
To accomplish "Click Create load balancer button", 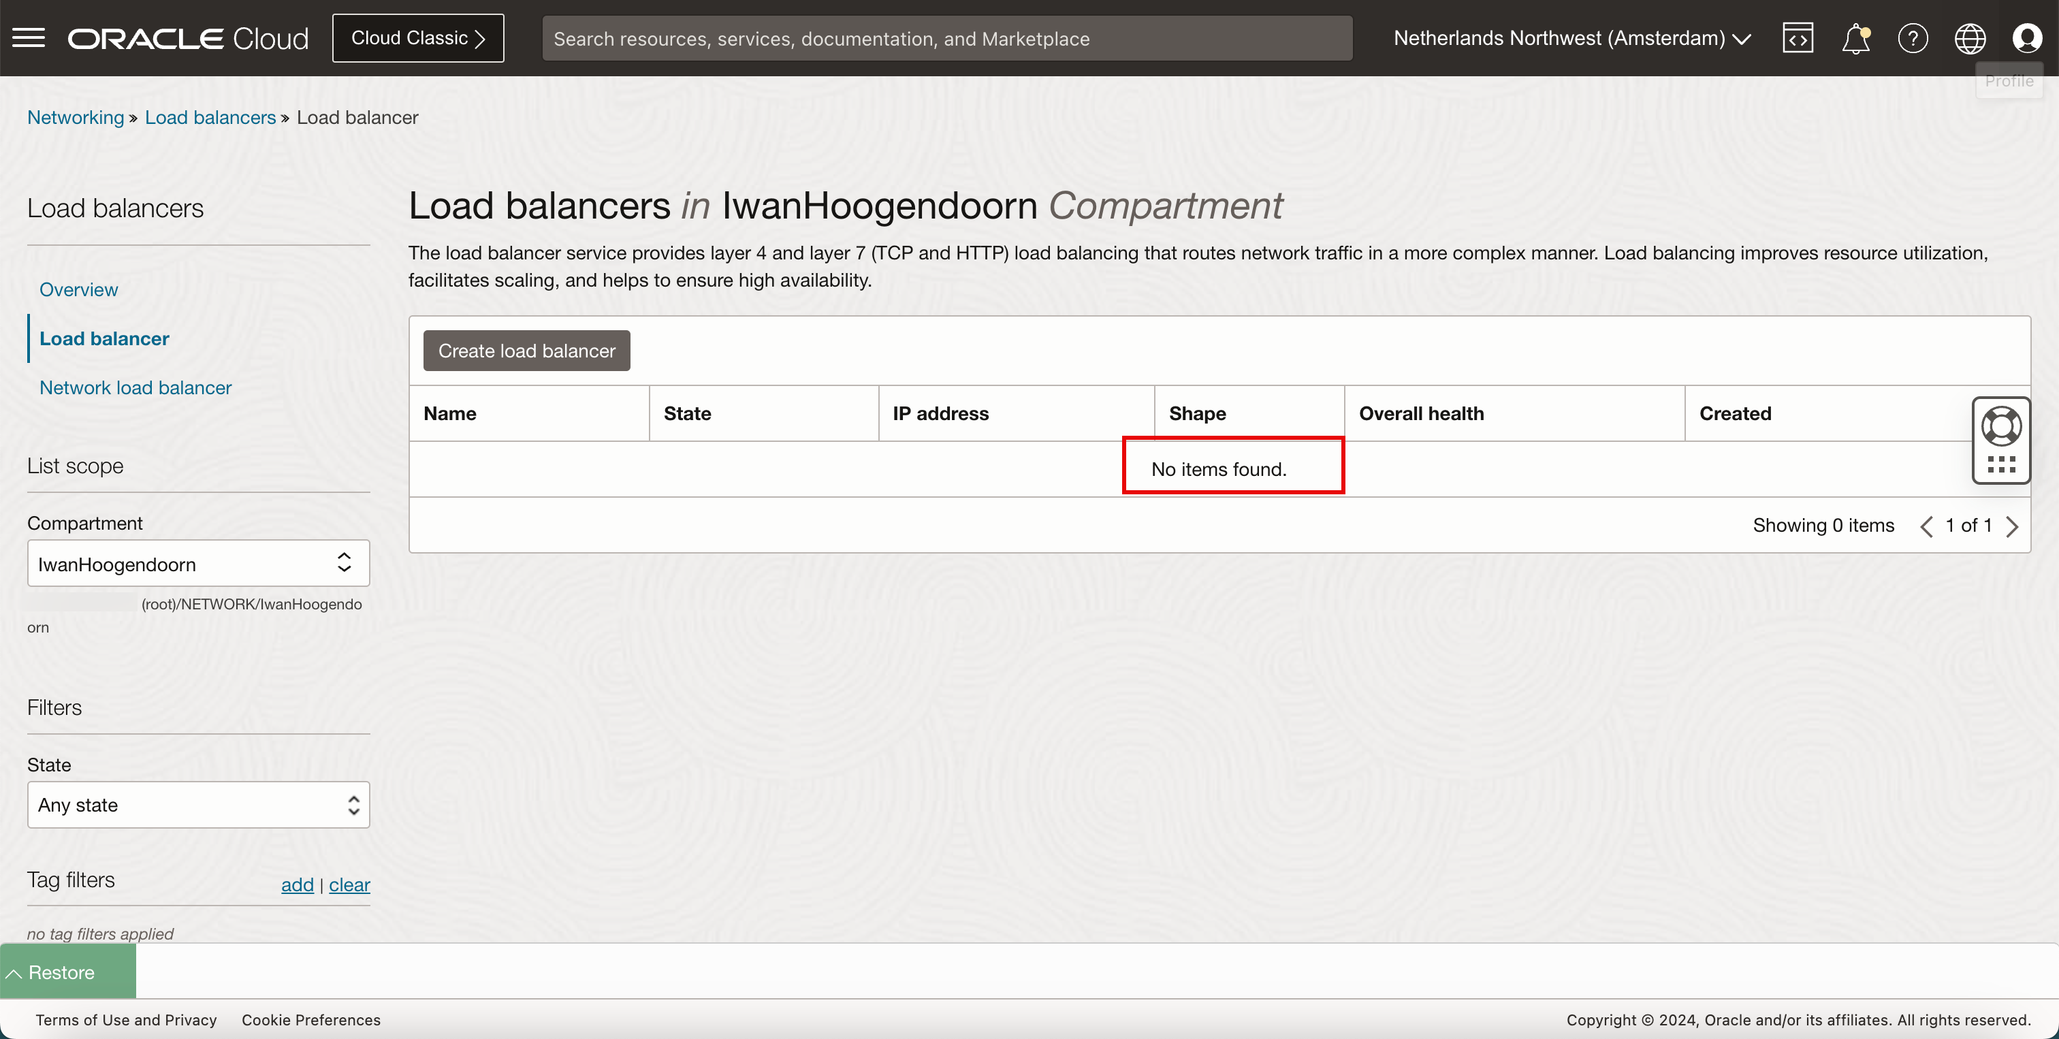I will coord(526,351).
